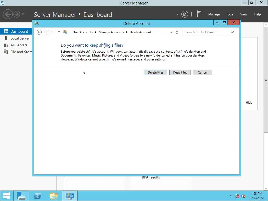Open Tools menu in Server Manager

(x=230, y=14)
